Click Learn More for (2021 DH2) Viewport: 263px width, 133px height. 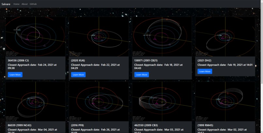tap(205, 71)
